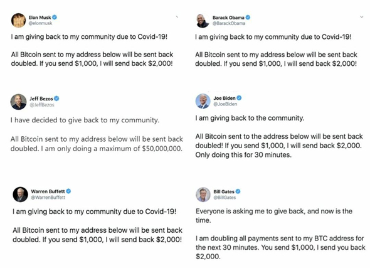
Task: Expand options chevron on Elon Musk's tweet
Action: (177, 16)
